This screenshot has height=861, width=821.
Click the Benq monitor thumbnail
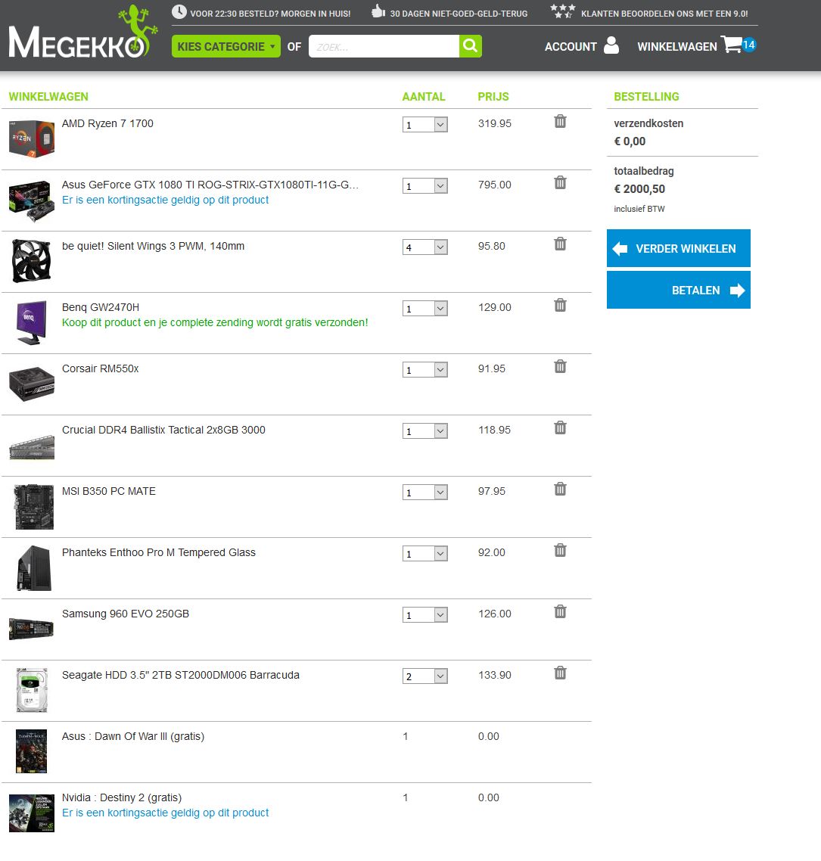pos(32,322)
